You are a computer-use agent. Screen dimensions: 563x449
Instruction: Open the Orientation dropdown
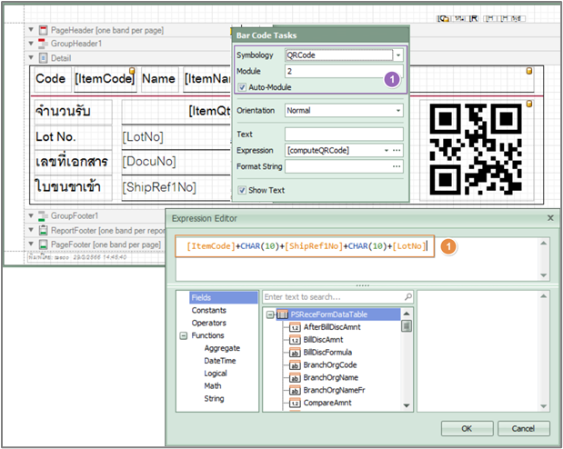tap(397, 110)
